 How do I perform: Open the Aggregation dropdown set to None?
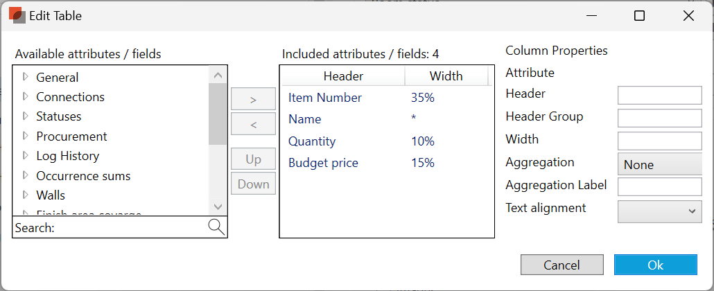point(659,164)
